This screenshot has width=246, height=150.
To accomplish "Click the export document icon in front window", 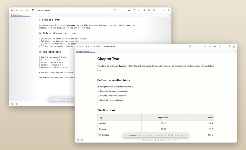I will point(234,47).
